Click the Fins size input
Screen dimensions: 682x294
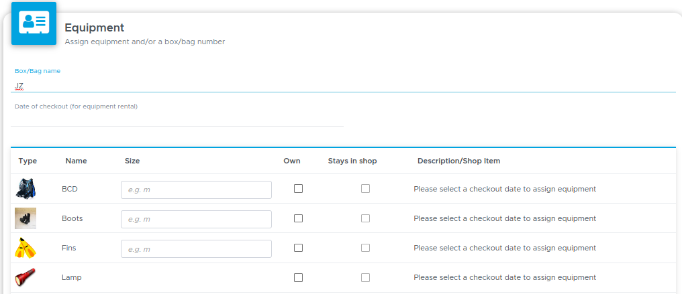[x=196, y=249]
